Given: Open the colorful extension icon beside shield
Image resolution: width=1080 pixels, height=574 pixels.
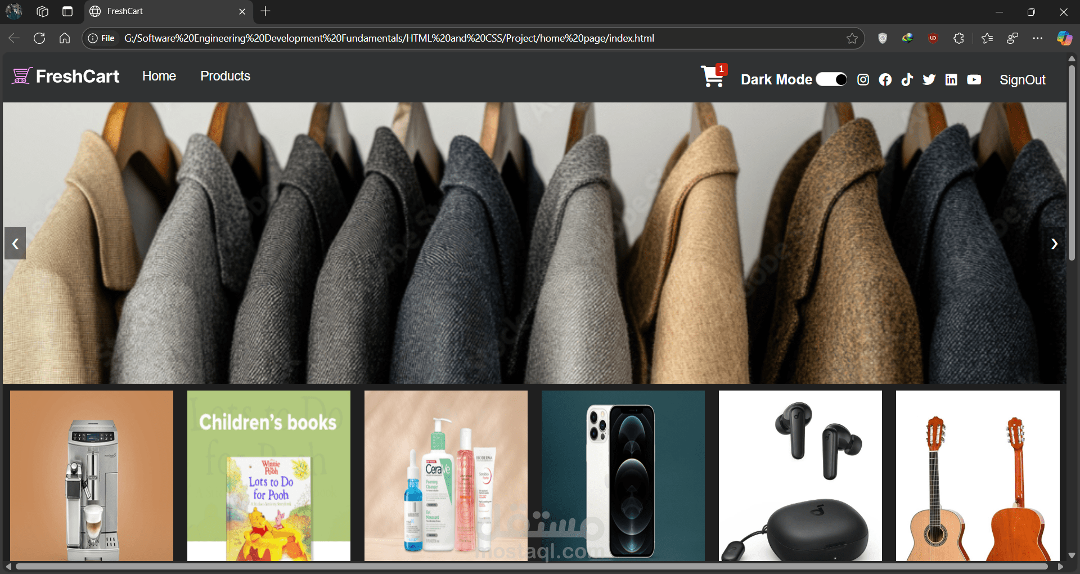Looking at the screenshot, I should [907, 38].
